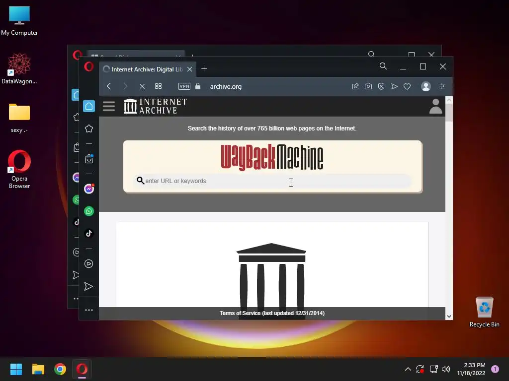The width and height of the screenshot is (509, 381).
Task: Open Bookmarks star in the sidebar
Action: (x=89, y=128)
